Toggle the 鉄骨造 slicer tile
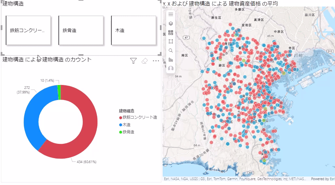The image size is (335, 185). pos(81,30)
